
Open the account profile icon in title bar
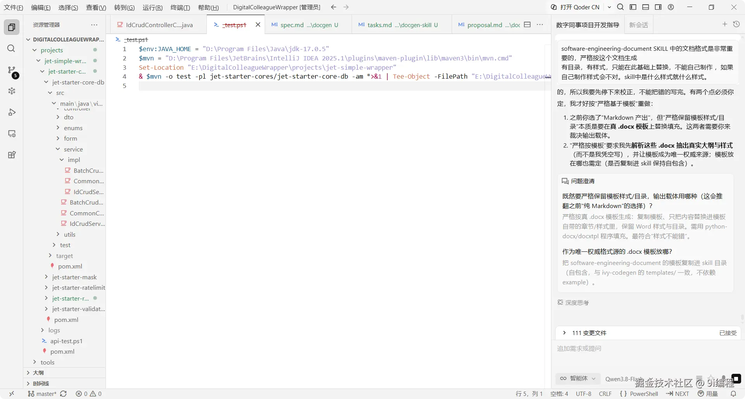(x=671, y=7)
